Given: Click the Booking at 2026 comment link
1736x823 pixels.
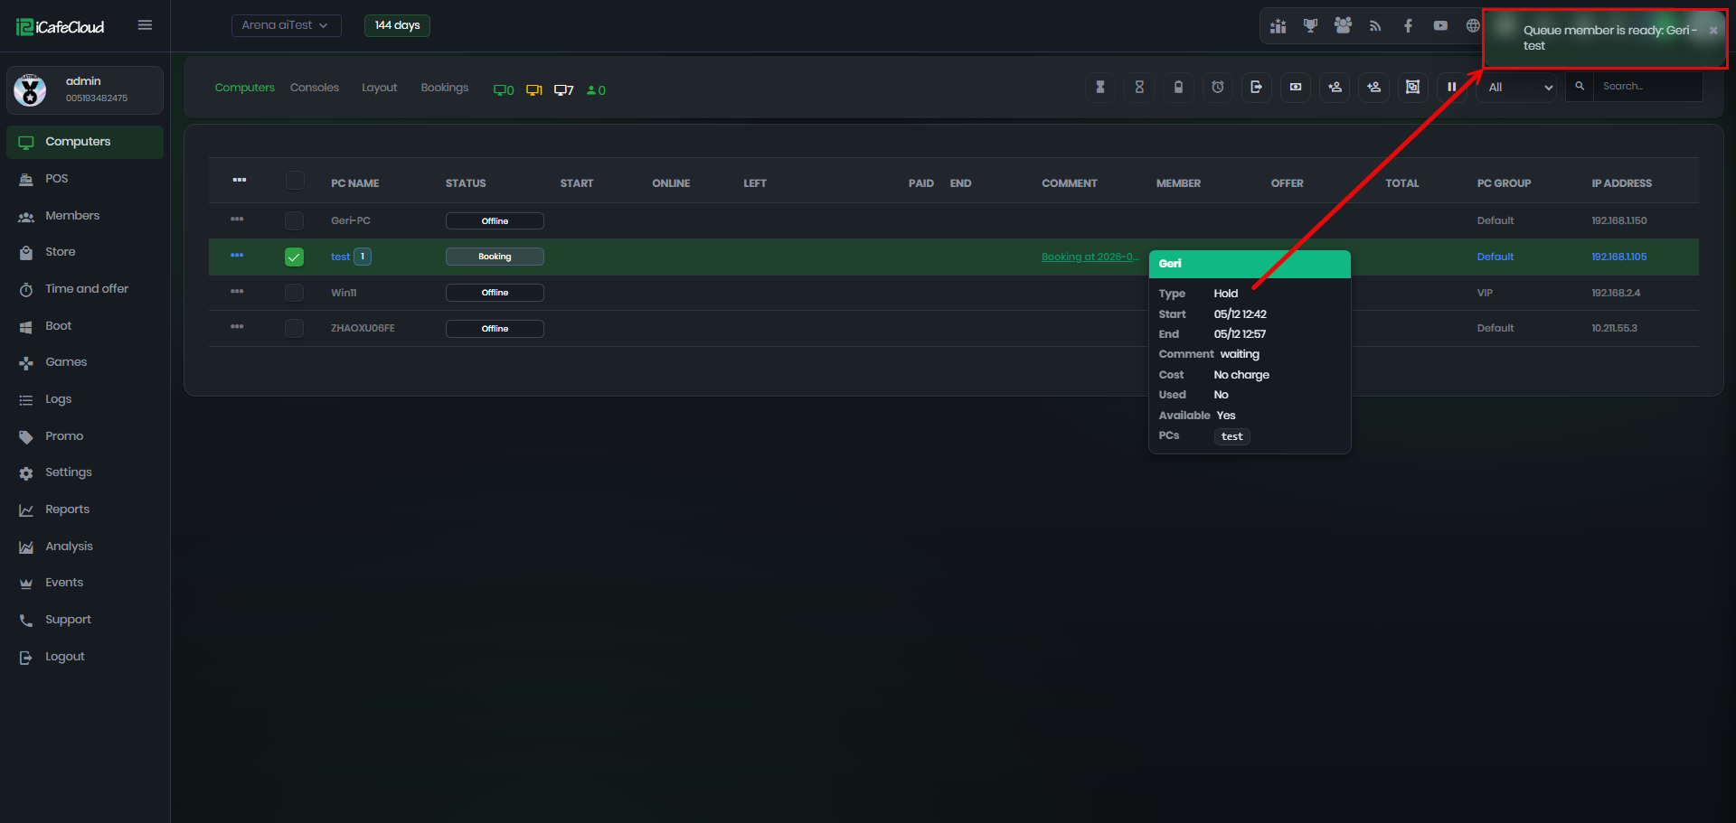Looking at the screenshot, I should click(x=1090, y=257).
